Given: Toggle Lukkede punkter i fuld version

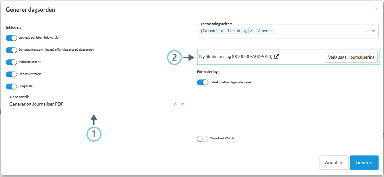Looking at the screenshot, I should (11, 38).
